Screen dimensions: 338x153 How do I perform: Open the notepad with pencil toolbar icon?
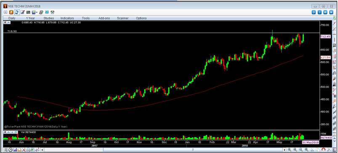click(22, 12)
